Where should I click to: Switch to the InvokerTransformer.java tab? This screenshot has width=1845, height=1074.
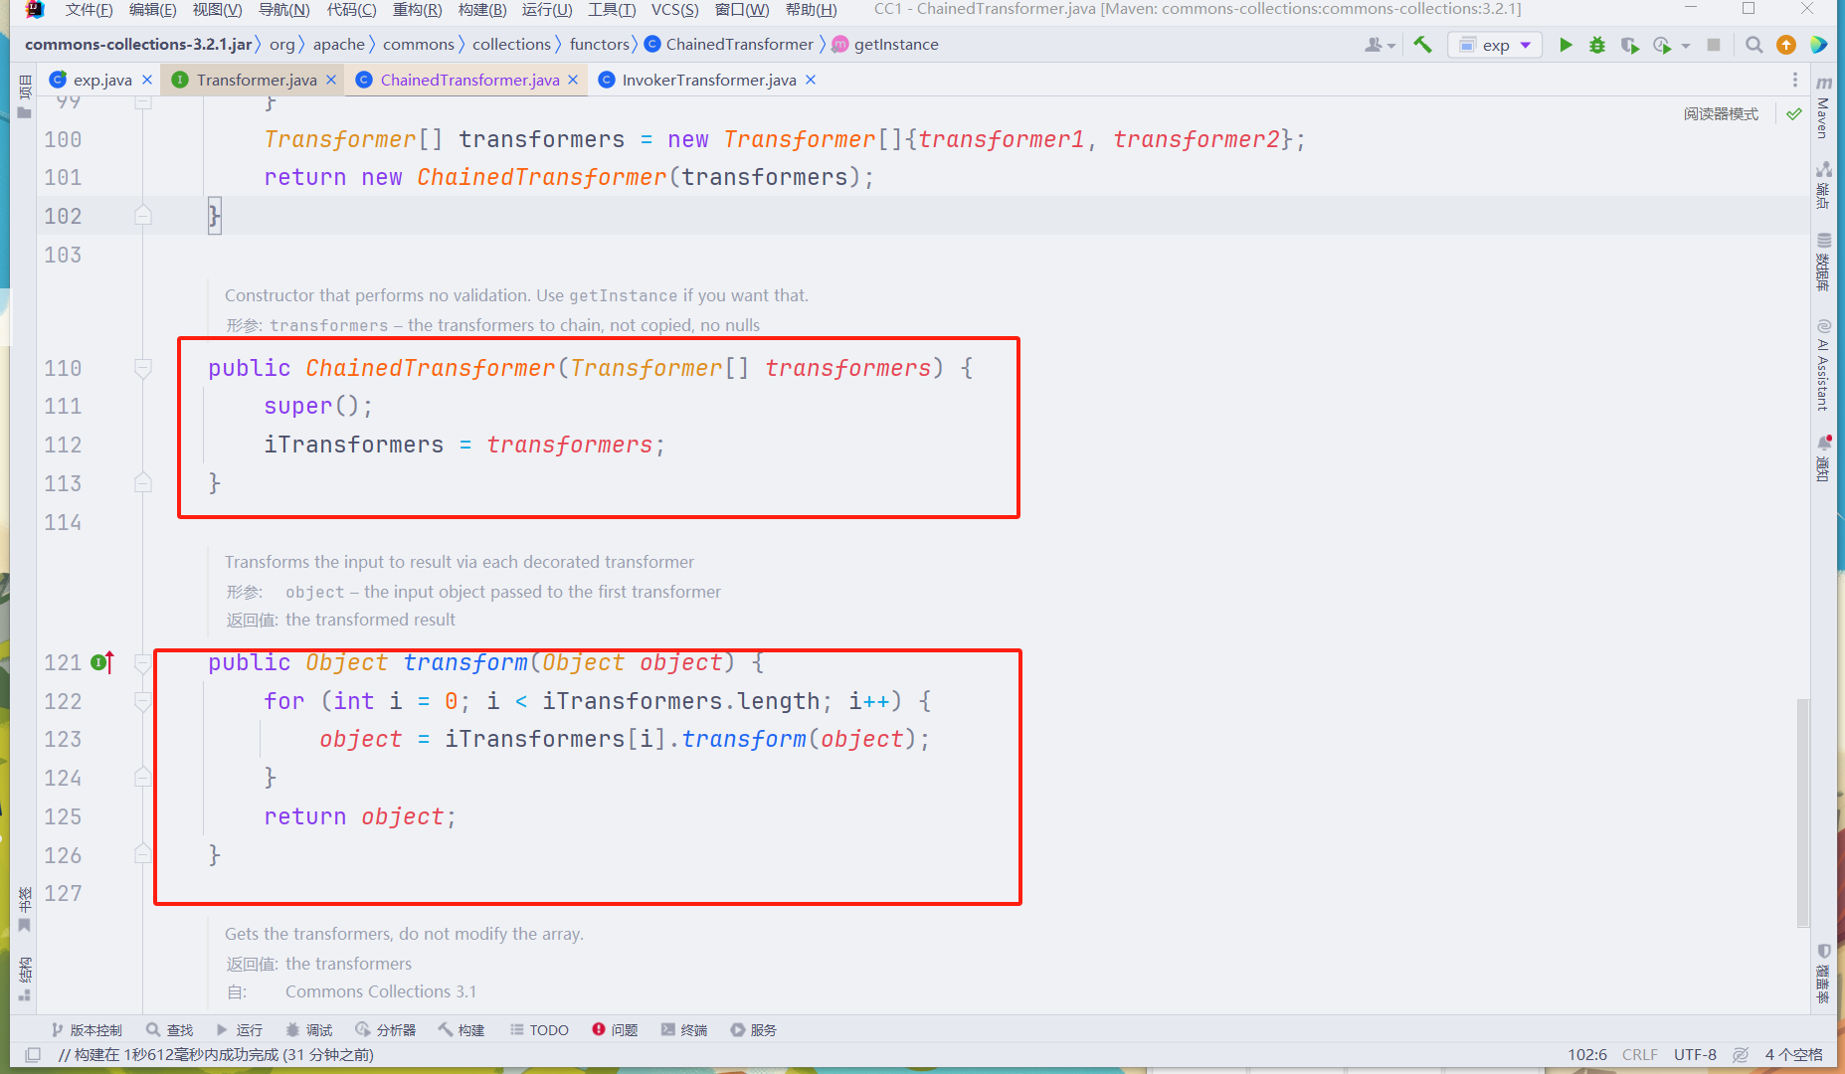706,80
